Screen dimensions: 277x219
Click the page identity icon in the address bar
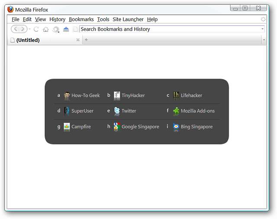coord(75,29)
